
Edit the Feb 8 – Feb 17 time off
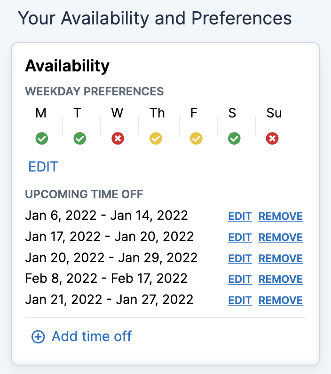click(x=240, y=279)
